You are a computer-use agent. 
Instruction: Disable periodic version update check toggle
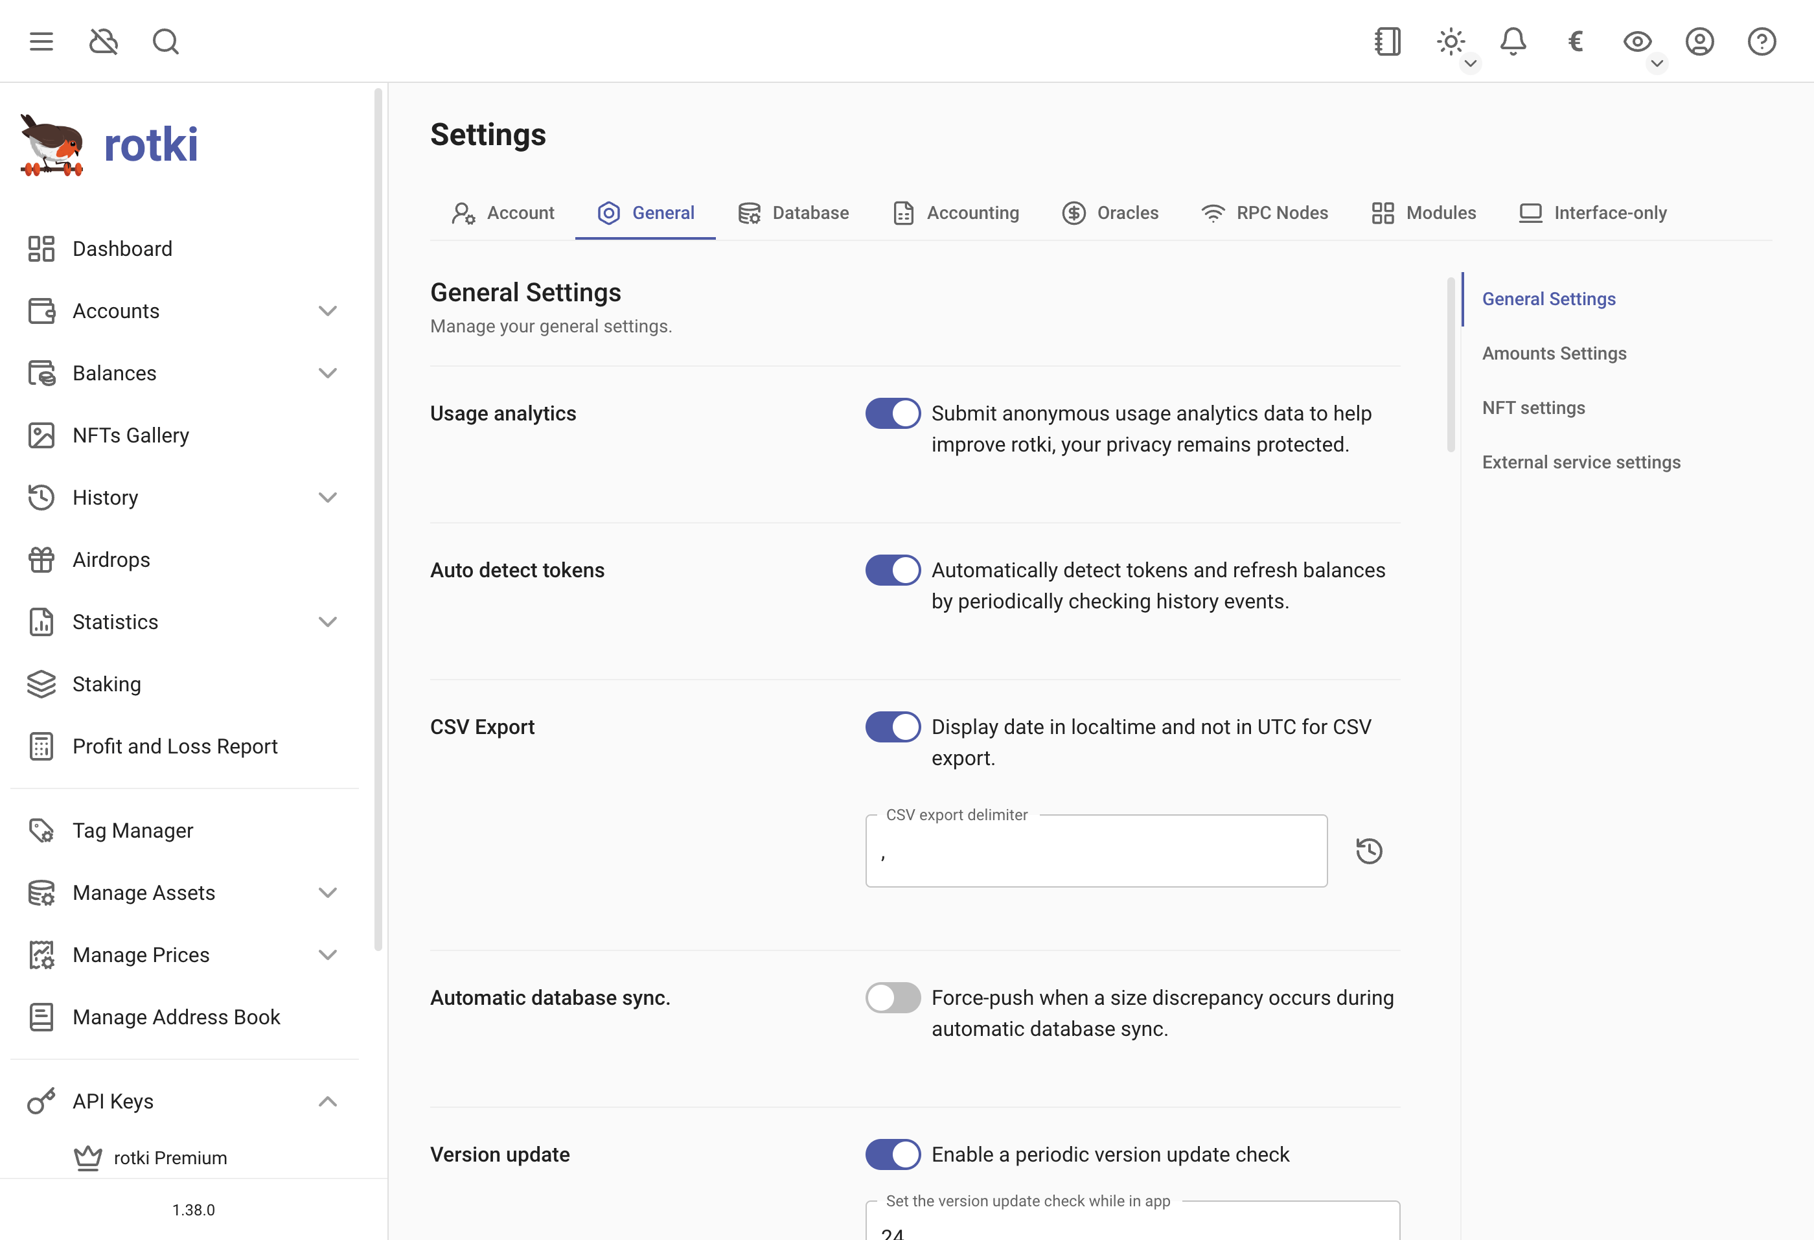893,1155
